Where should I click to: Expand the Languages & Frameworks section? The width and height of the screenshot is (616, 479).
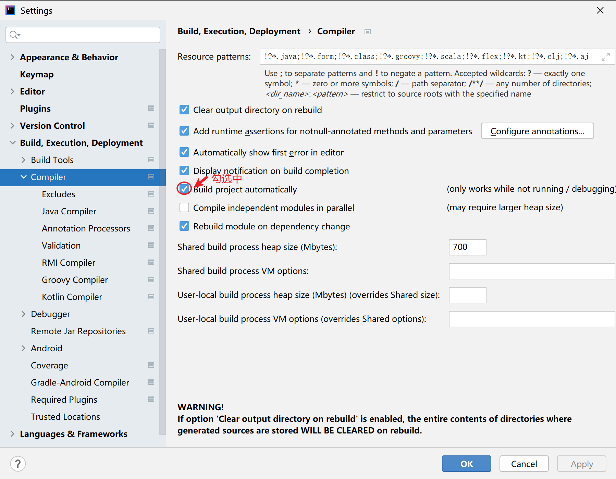pos(12,434)
